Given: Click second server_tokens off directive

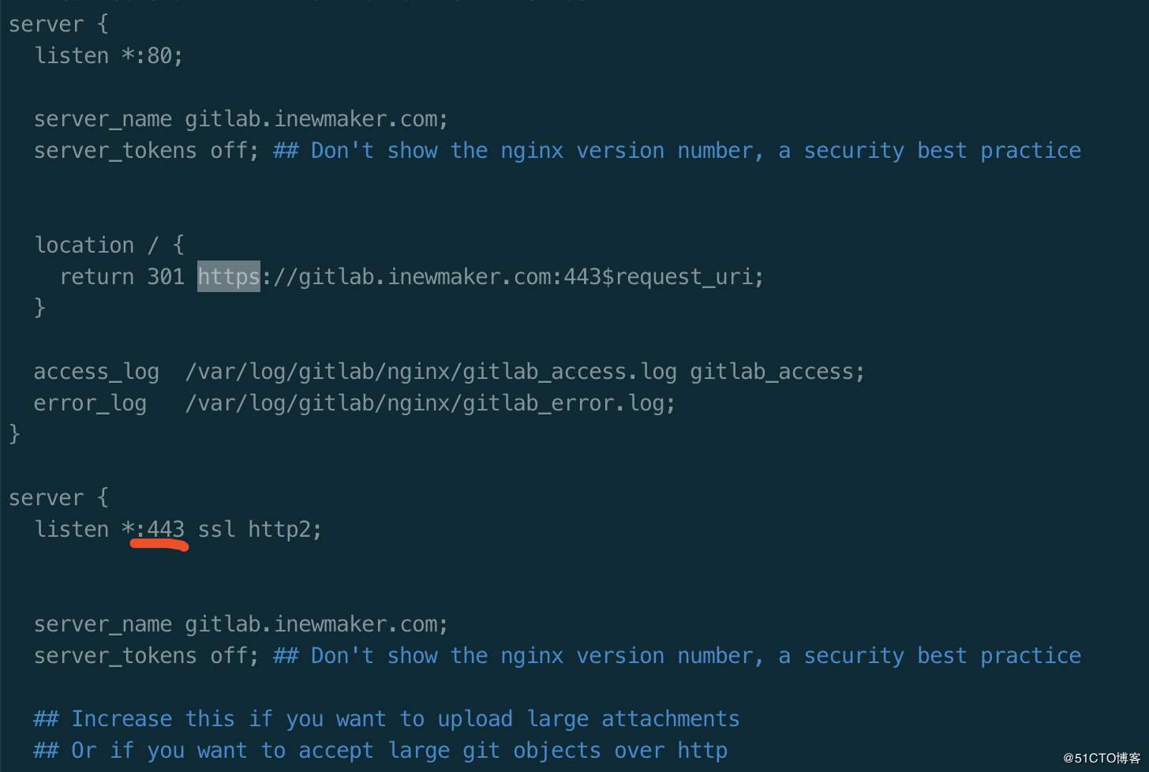Looking at the screenshot, I should [146, 656].
